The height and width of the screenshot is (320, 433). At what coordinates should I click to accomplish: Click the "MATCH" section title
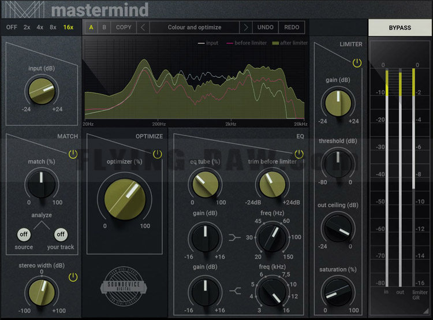(68, 136)
